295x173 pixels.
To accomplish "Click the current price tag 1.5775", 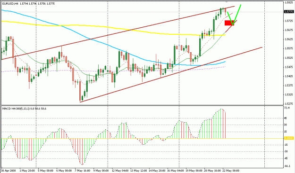I will [x=289, y=12].
